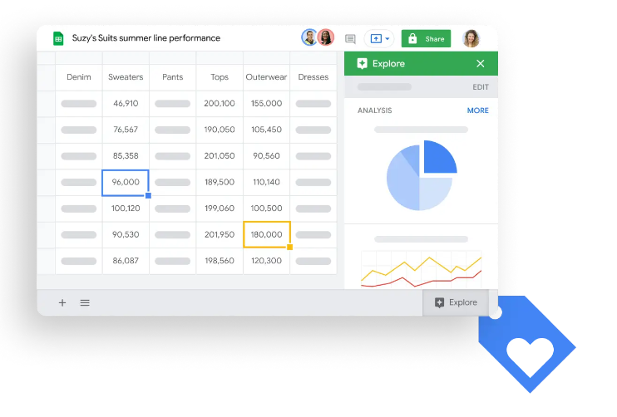
Task: Close the Explore side panel
Action: click(480, 63)
